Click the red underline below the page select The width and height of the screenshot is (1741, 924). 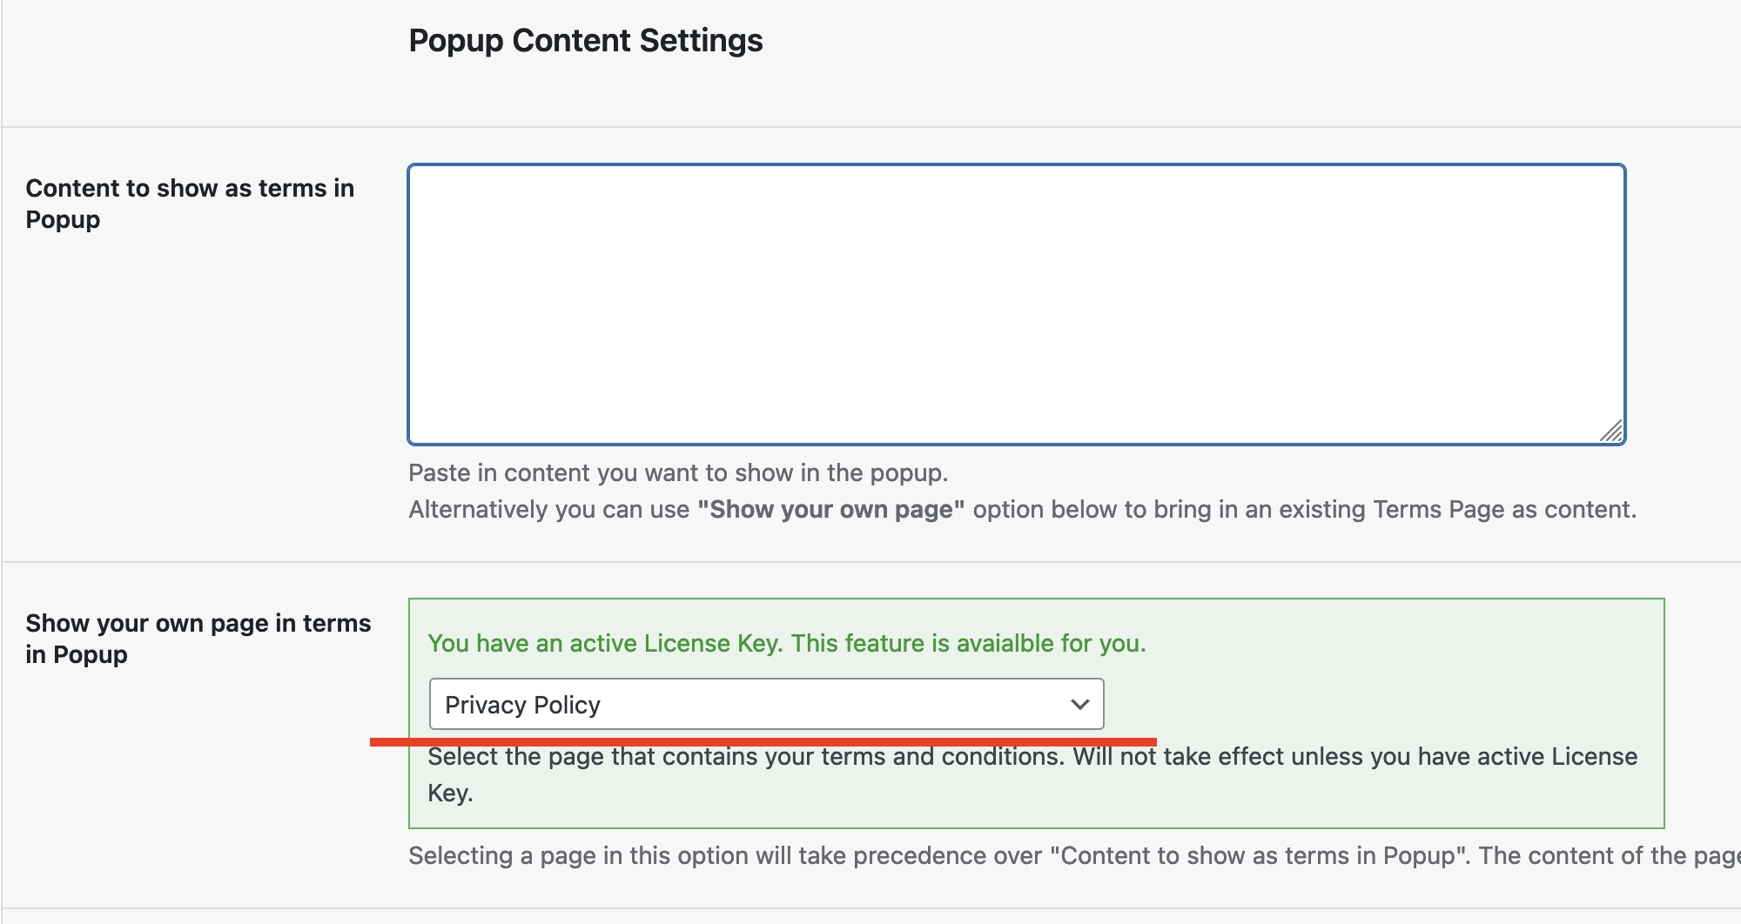point(763,741)
